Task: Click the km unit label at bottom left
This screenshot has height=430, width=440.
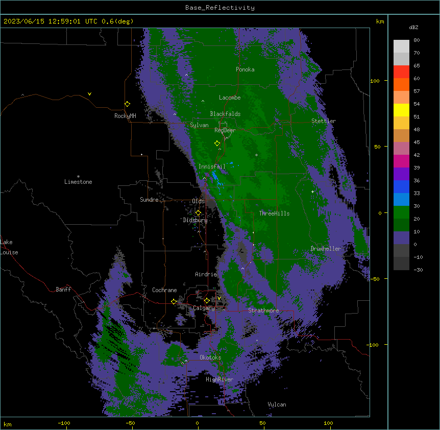Action: [x=7, y=424]
